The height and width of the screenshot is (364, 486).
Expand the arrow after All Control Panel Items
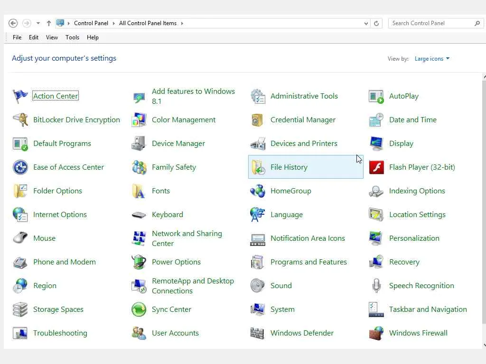182,24
